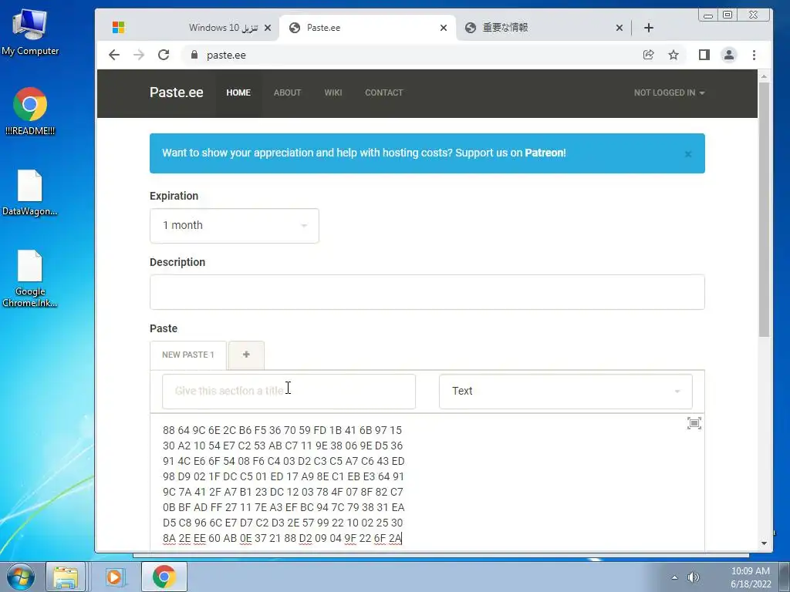The height and width of the screenshot is (592, 790).
Task: Open the Windows Start menu
Action: [20, 577]
